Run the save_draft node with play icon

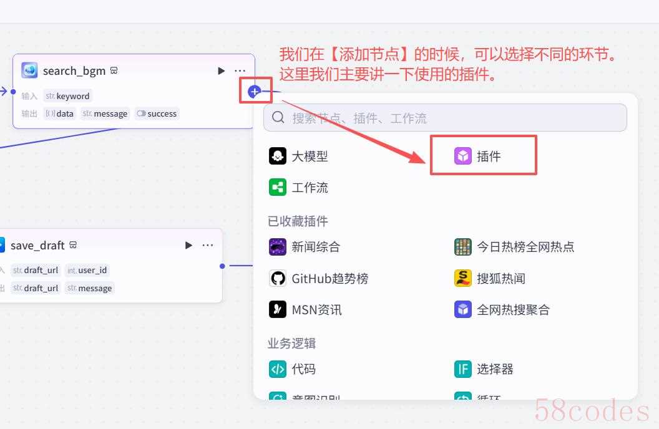[188, 246]
